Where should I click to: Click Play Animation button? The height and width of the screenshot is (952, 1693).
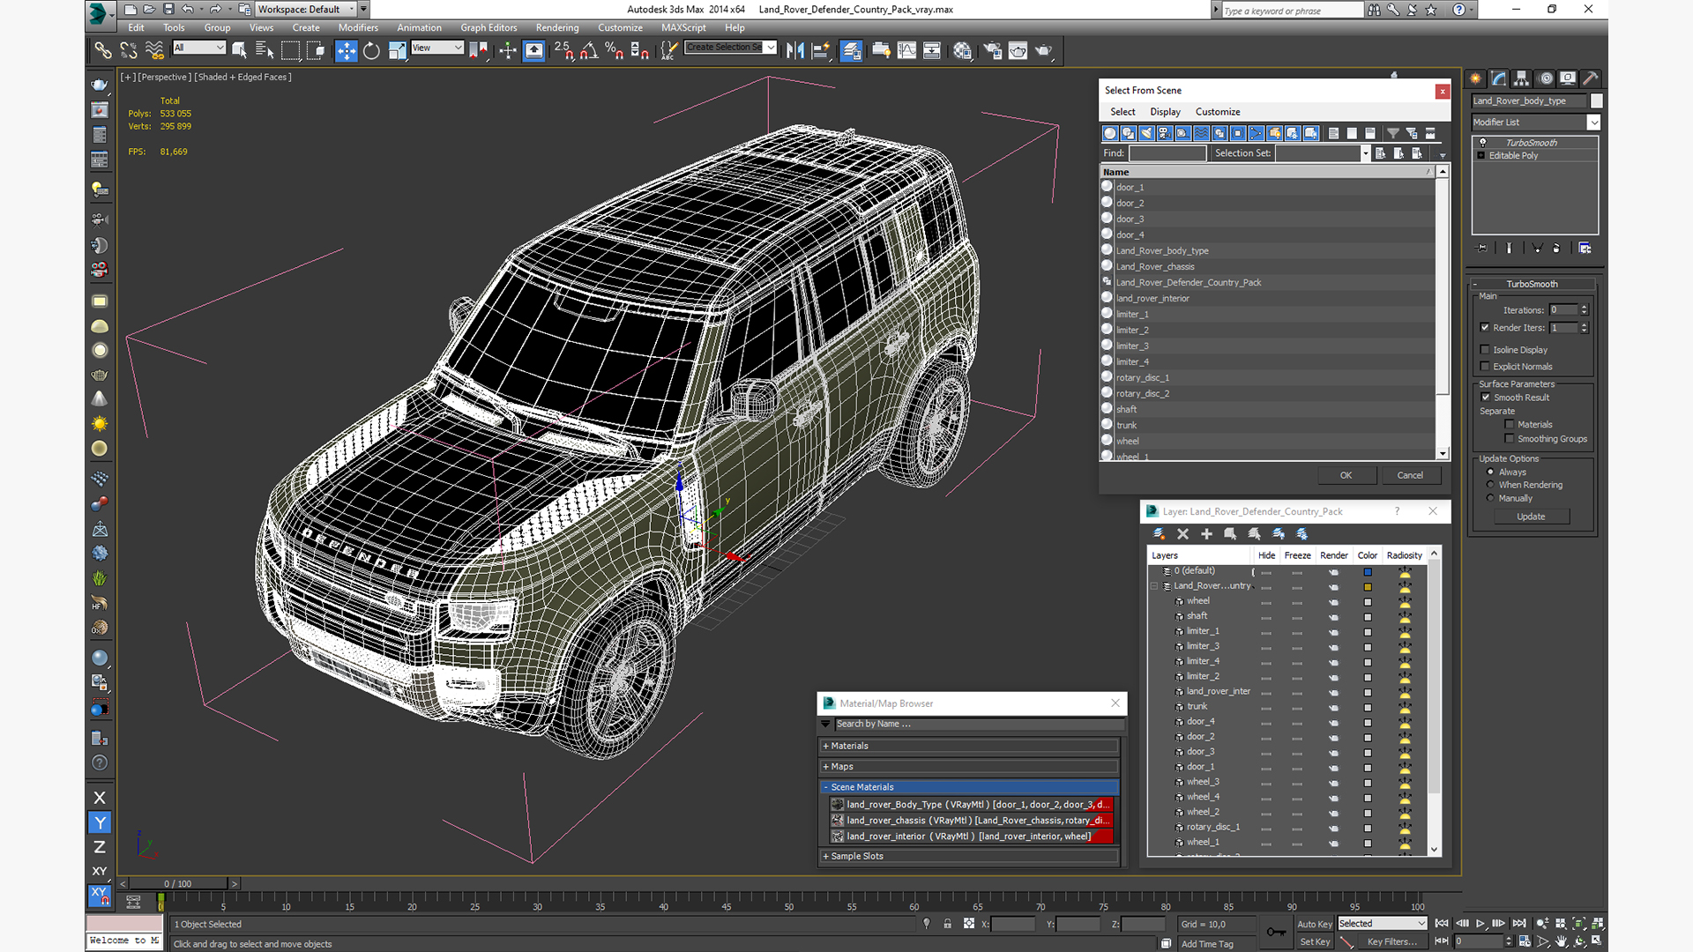point(1480,924)
